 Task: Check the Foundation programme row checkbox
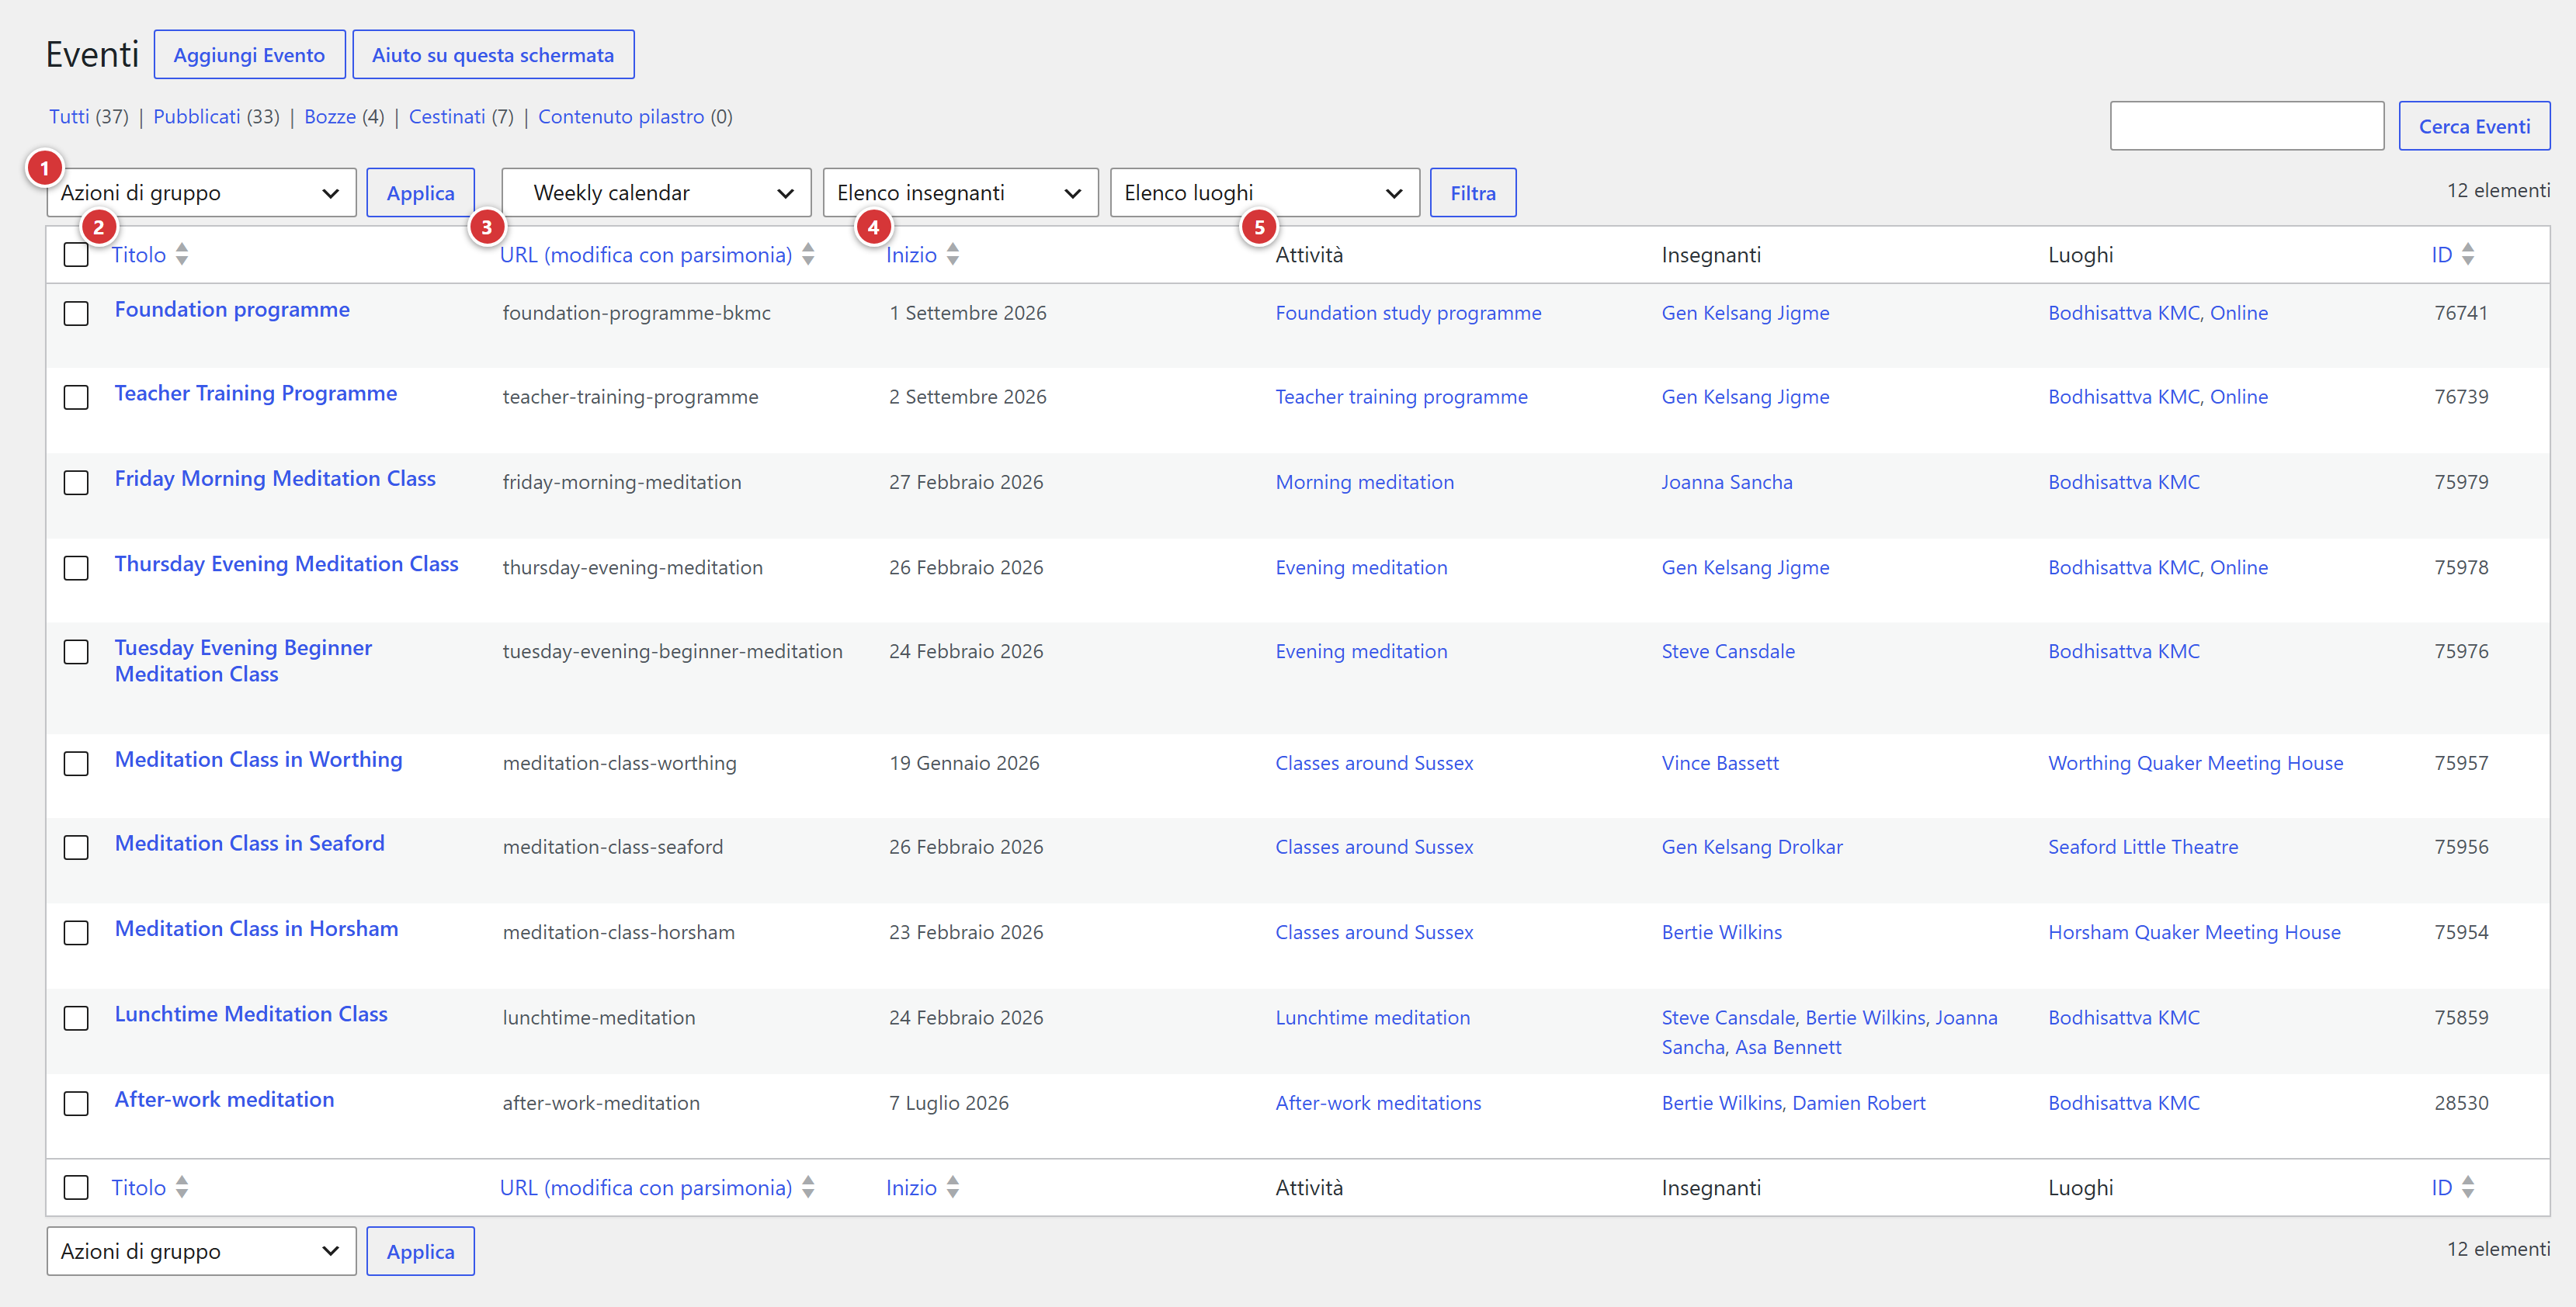tap(76, 314)
